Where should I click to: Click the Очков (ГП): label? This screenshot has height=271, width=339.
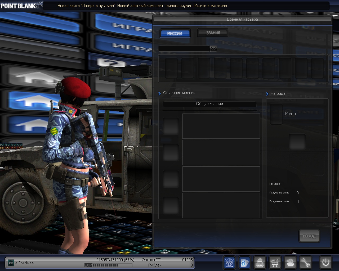[152, 260]
